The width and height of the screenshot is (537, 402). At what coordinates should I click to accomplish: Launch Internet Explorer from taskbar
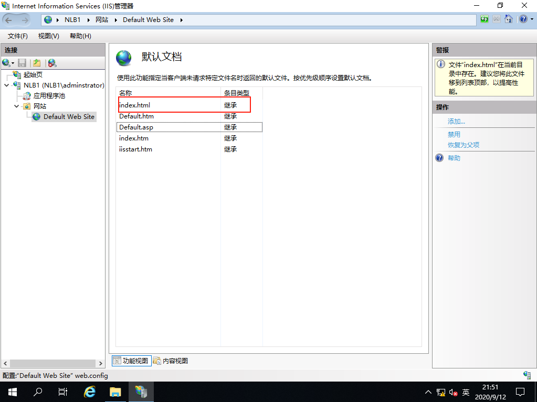[90, 392]
